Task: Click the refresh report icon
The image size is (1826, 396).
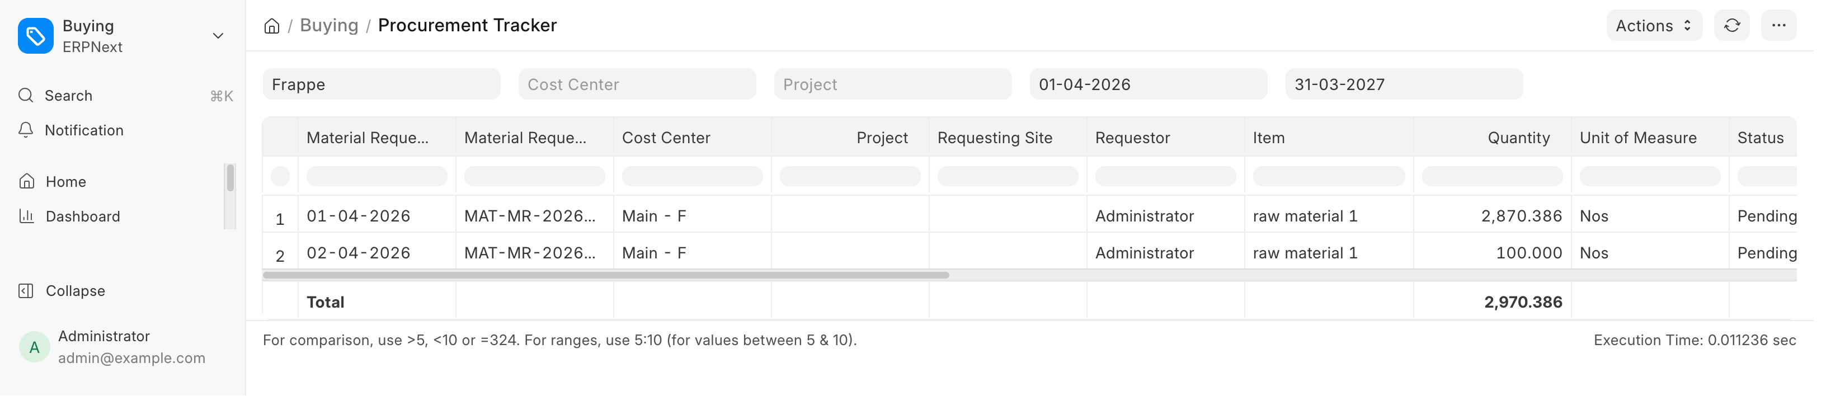Action: (1731, 26)
